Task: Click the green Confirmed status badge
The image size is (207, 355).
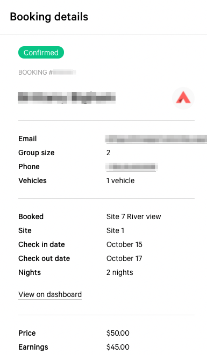Action: tap(41, 53)
